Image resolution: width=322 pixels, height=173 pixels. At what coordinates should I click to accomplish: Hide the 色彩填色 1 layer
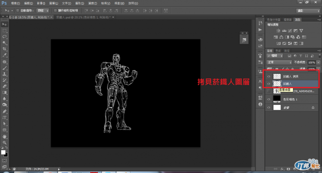[x=268, y=99]
